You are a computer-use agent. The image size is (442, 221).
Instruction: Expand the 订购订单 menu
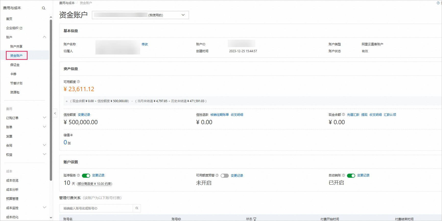44,118
